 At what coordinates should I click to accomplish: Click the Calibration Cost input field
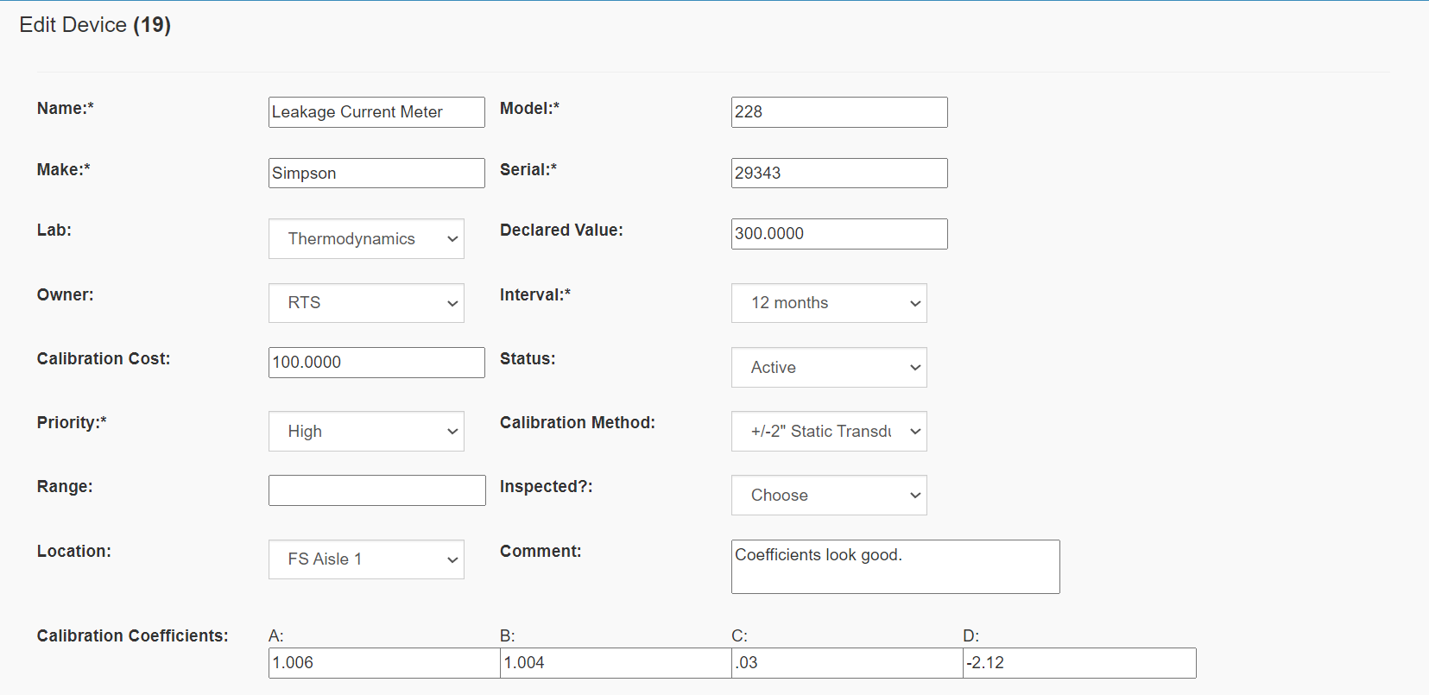(x=376, y=363)
